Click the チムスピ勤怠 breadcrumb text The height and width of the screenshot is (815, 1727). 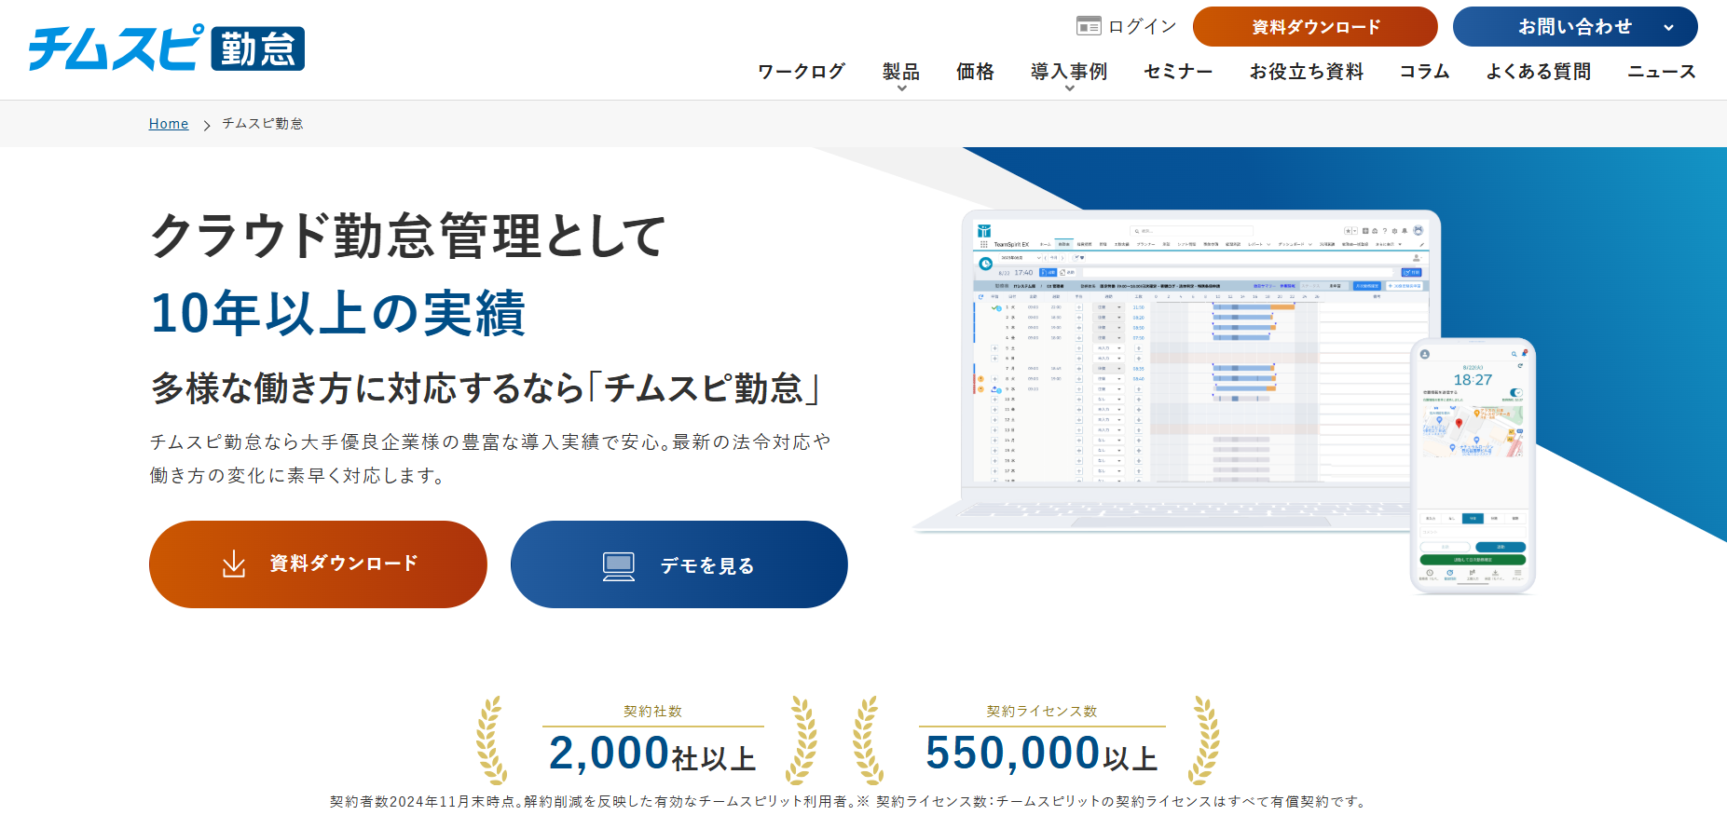(263, 124)
